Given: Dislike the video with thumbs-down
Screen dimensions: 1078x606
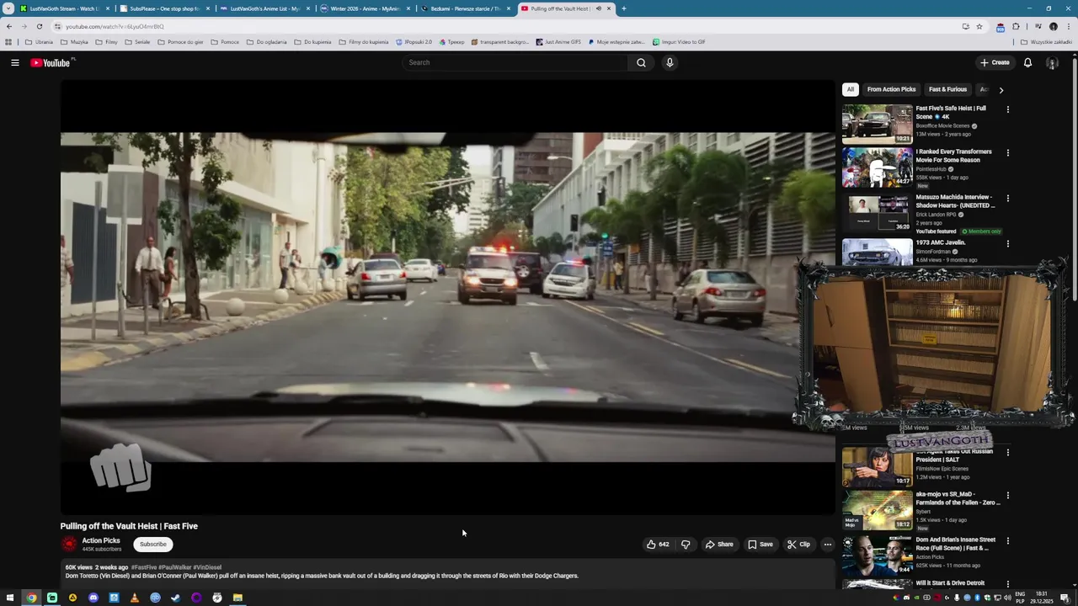Looking at the screenshot, I should coord(686,545).
